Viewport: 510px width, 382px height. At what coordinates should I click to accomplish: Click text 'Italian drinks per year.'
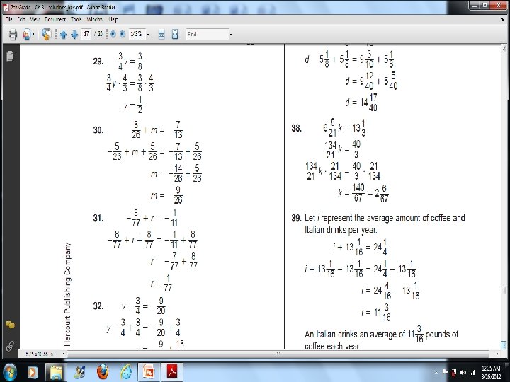341,230
